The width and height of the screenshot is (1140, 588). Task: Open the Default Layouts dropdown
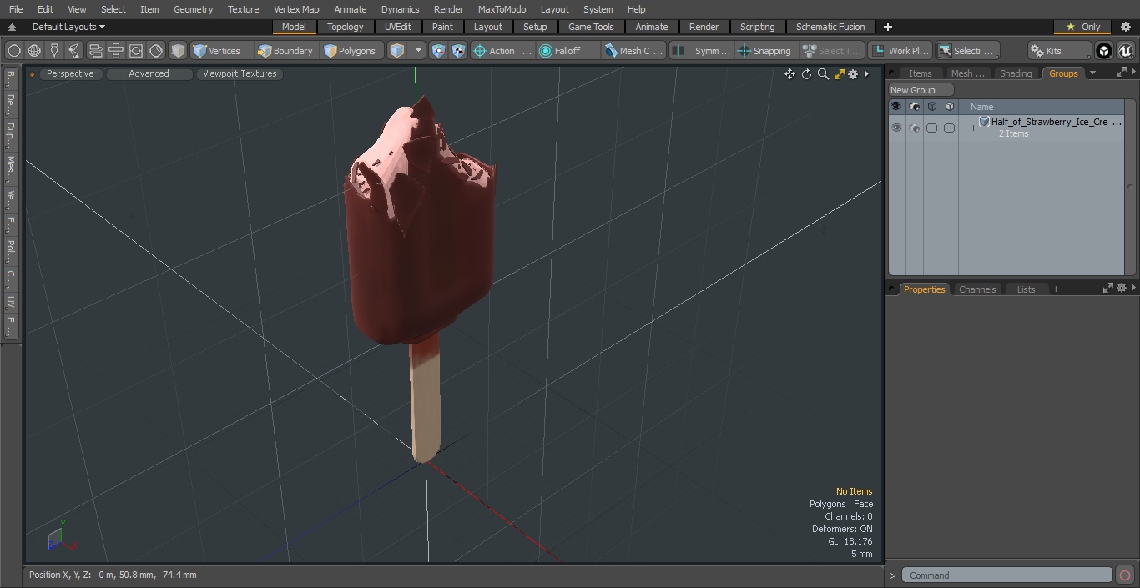coord(68,27)
